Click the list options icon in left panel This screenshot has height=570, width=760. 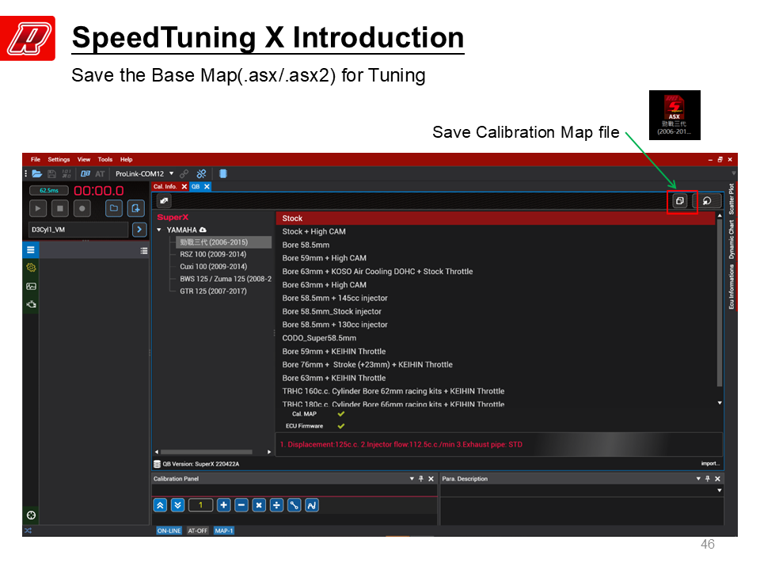144,251
